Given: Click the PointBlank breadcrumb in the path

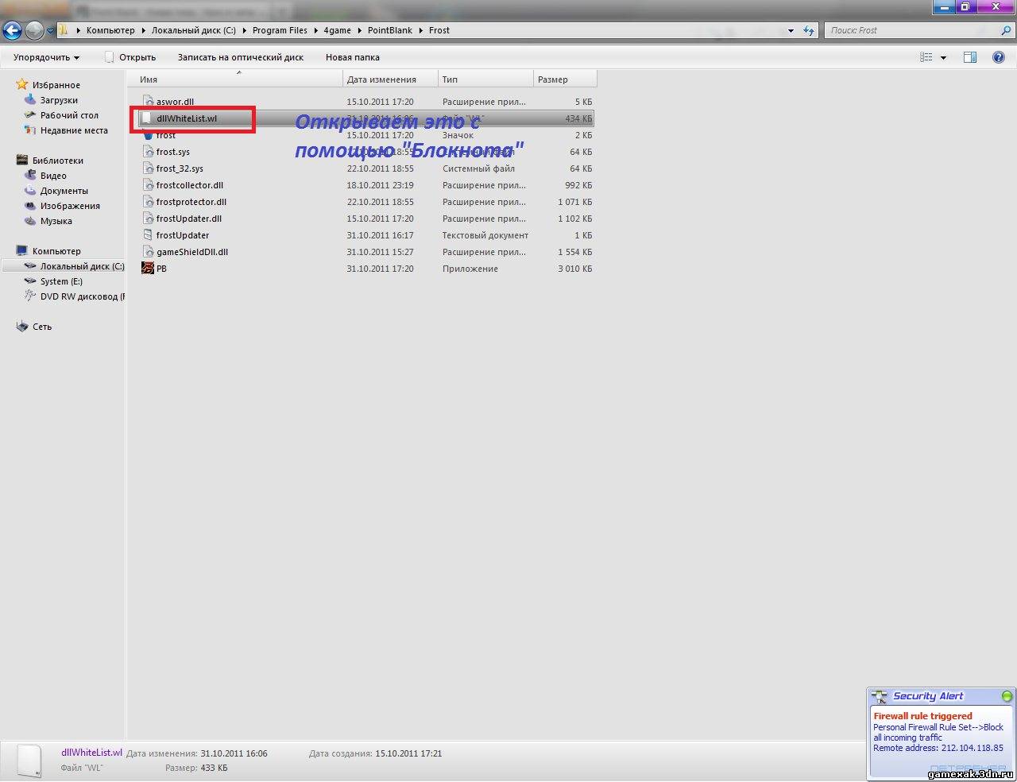Looking at the screenshot, I should 389,30.
